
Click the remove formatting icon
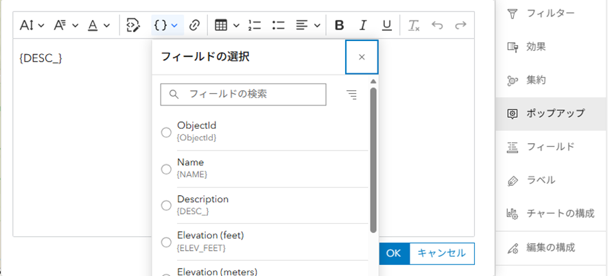tap(414, 25)
